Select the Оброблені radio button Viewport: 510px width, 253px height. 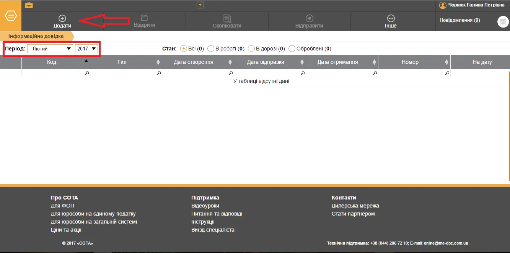pos(292,49)
